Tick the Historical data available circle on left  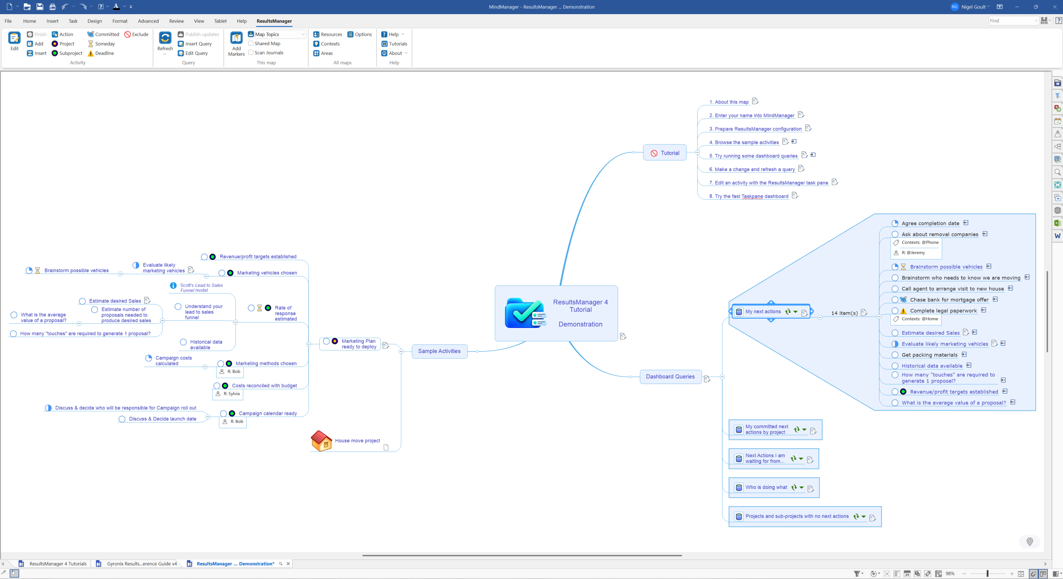[x=183, y=342]
